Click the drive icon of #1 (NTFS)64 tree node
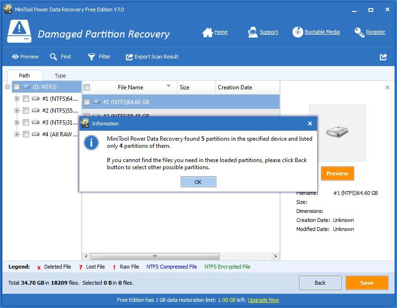Image resolution: width=397 pixels, height=308 pixels. [x=36, y=98]
